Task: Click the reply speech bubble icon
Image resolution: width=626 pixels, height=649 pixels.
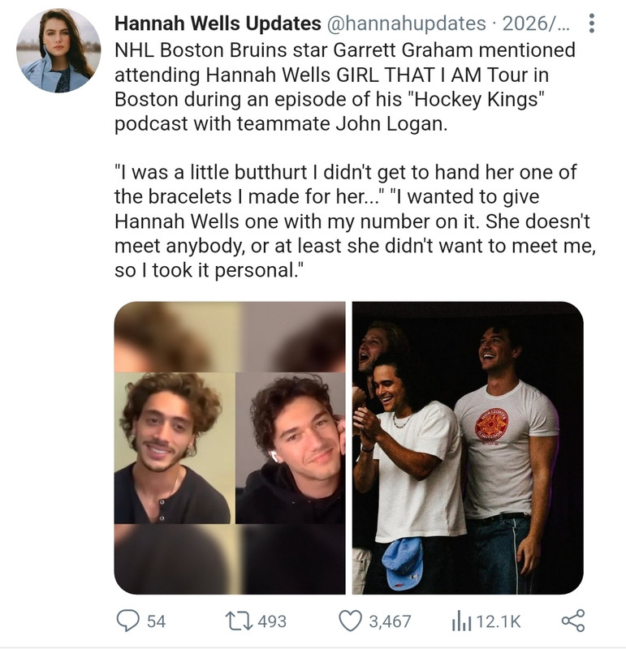Action: click(127, 621)
